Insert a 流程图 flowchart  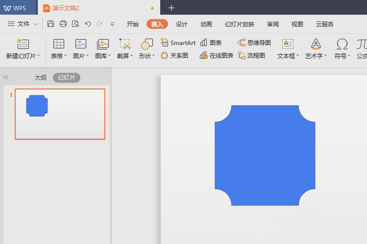(x=251, y=55)
